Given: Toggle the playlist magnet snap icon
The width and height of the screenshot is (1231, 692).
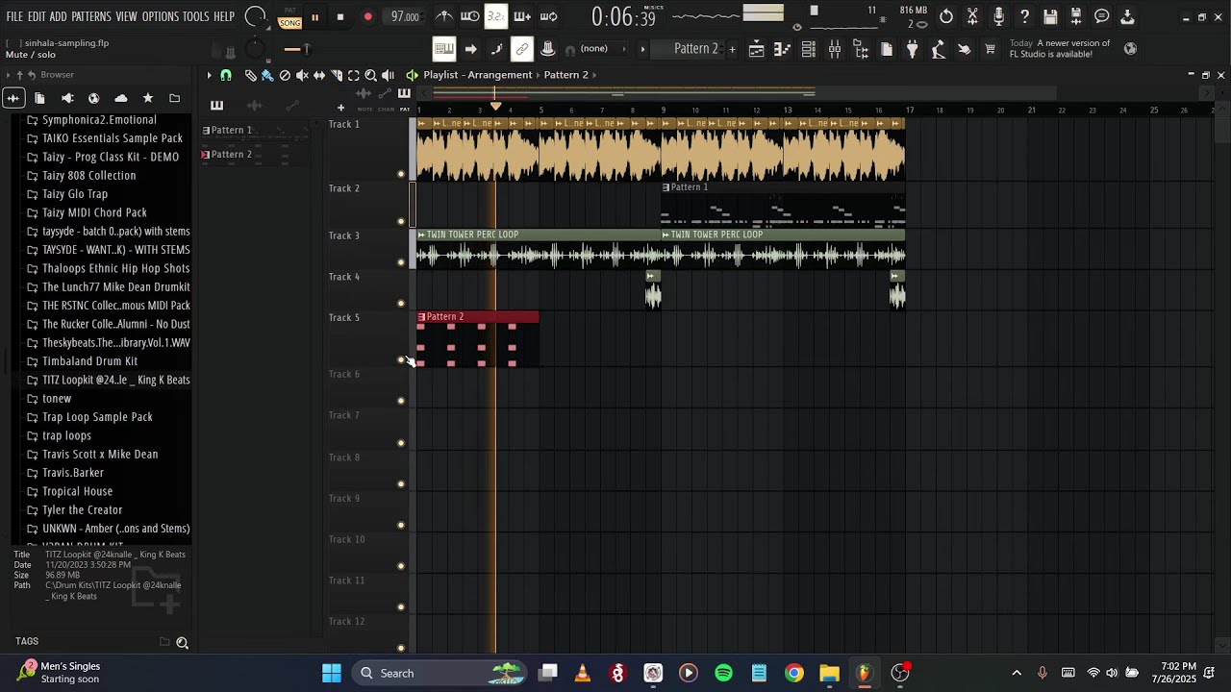Looking at the screenshot, I should tap(226, 75).
